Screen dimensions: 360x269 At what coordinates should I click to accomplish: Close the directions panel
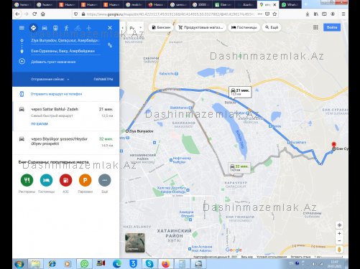pyautogui.click(x=110, y=28)
